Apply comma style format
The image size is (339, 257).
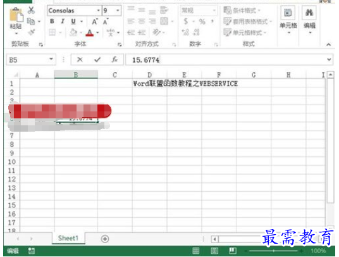[213, 21]
